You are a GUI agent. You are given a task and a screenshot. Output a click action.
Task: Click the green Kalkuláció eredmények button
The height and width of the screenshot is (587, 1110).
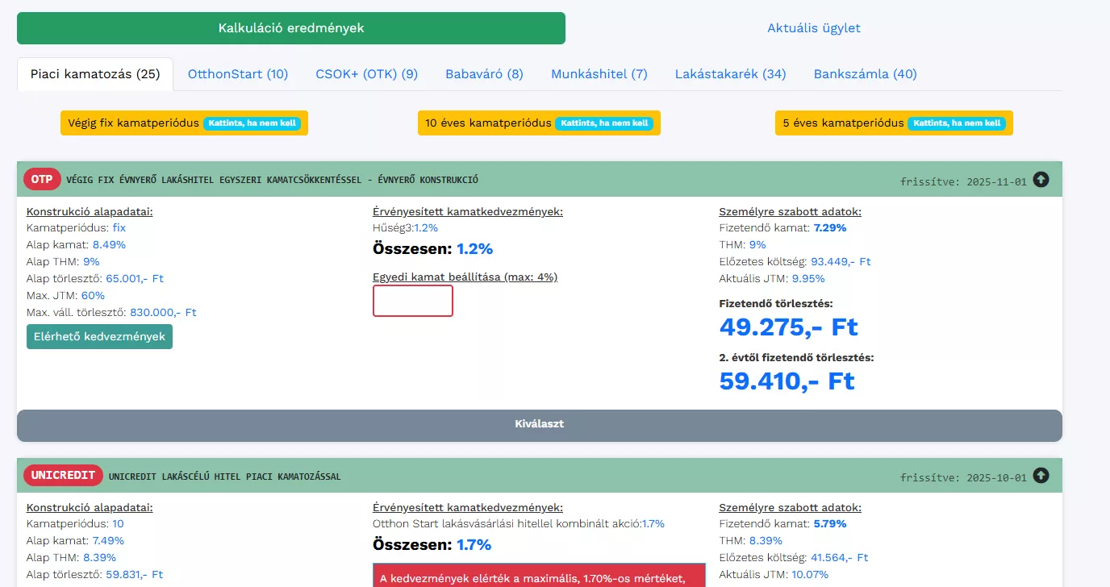(x=291, y=28)
